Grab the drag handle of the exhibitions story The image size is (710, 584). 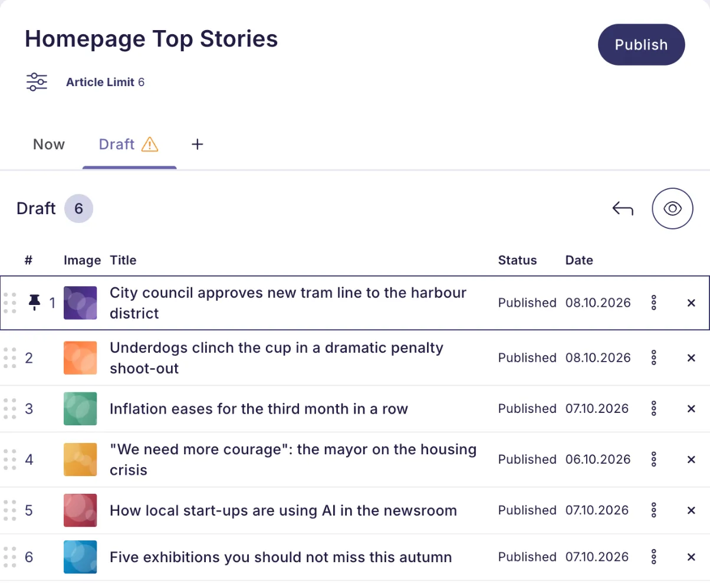tap(9, 557)
